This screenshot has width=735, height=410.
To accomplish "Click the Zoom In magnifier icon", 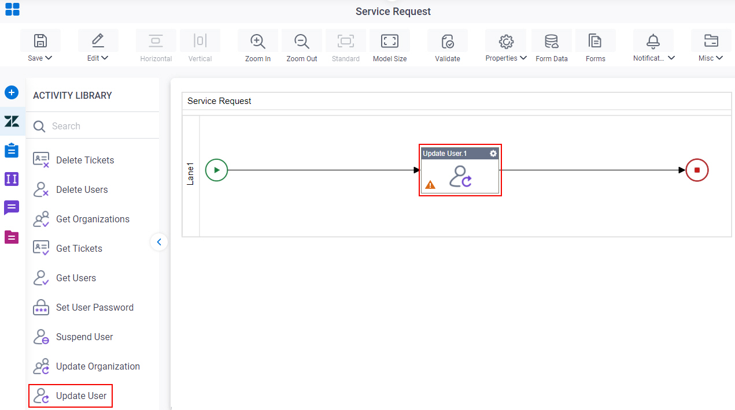I will 257,41.
